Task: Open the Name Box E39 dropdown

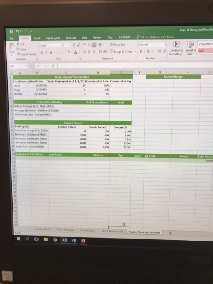Action: 27,66
